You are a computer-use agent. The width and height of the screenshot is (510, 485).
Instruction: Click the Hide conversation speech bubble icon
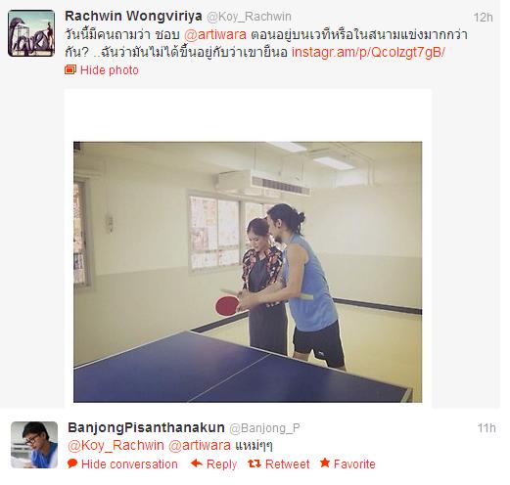point(72,463)
